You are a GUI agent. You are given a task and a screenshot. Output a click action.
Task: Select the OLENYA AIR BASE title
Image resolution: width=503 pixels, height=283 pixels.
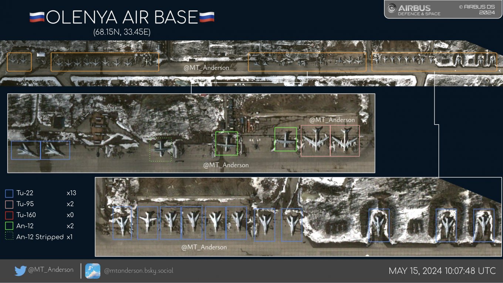point(122,17)
